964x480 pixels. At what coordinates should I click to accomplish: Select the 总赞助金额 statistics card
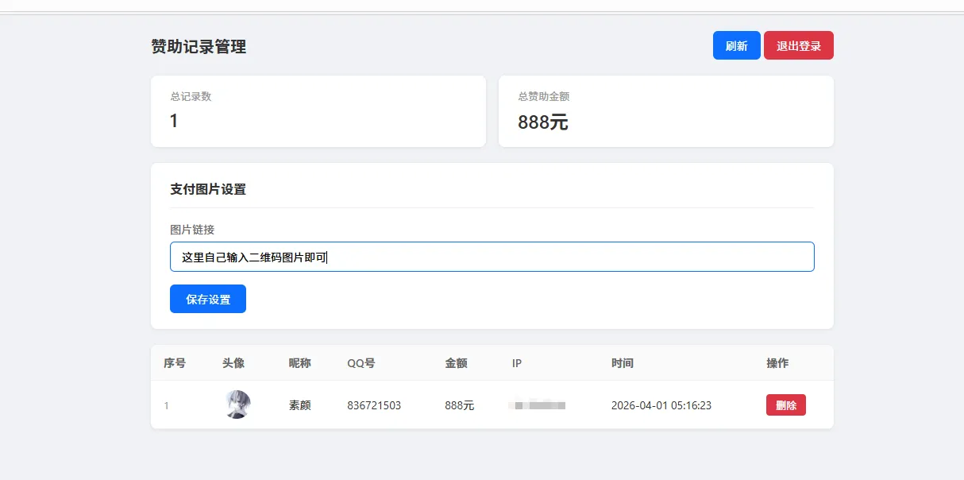665,111
